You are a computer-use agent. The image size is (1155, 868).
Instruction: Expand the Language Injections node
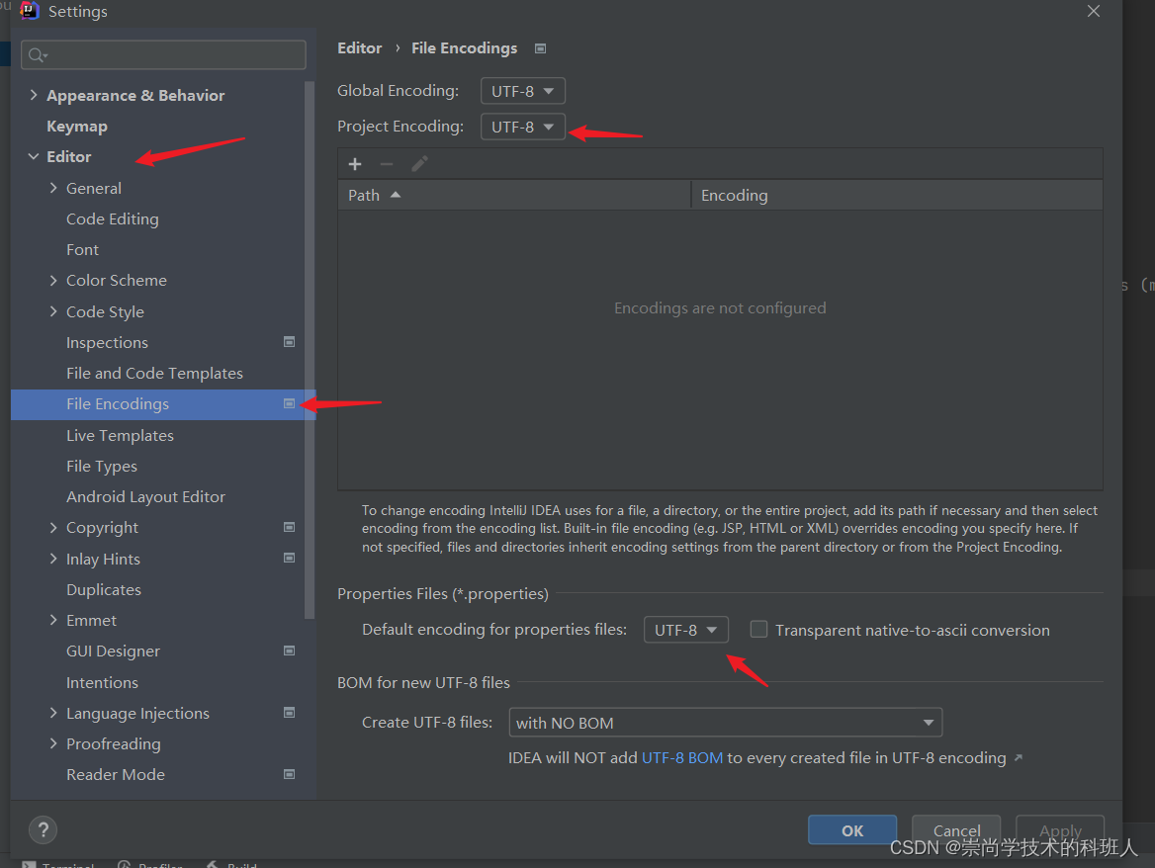pyautogui.click(x=53, y=713)
